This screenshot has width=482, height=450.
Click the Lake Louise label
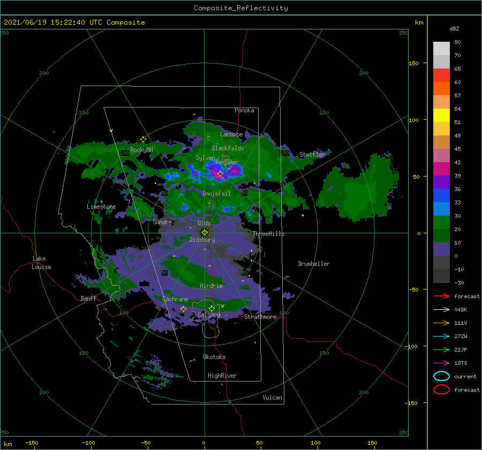[x=41, y=263]
